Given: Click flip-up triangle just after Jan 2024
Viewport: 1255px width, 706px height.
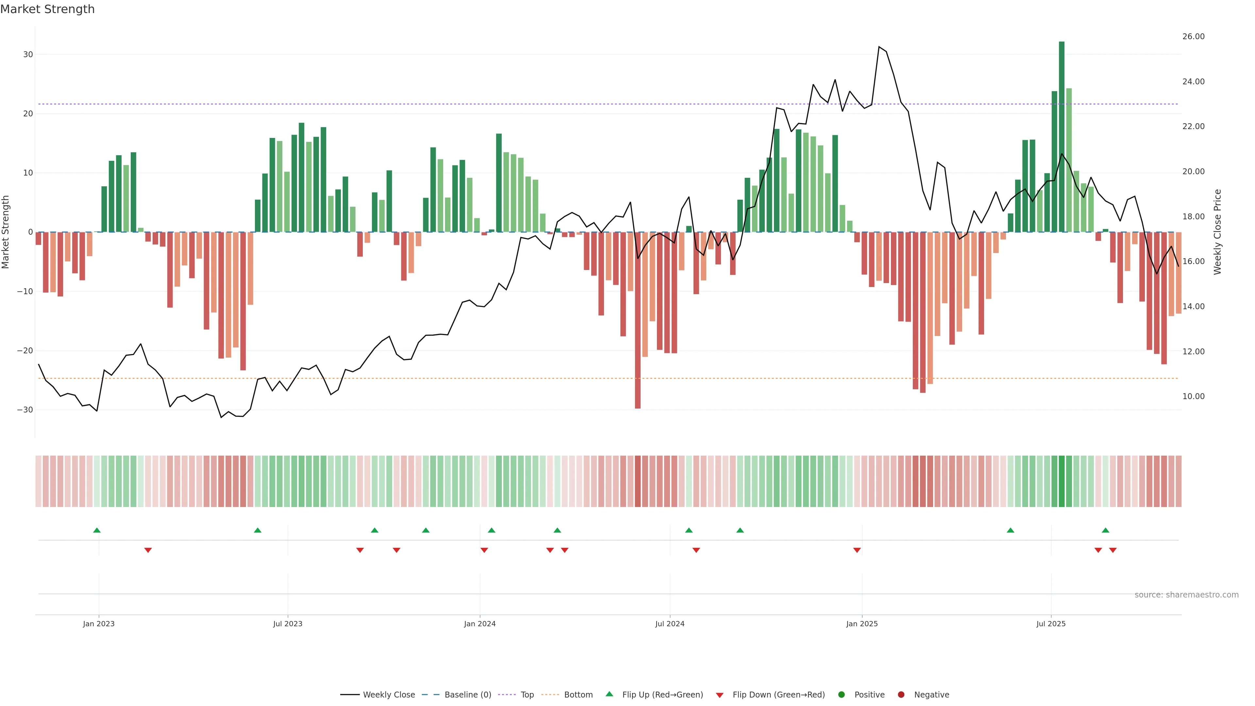Looking at the screenshot, I should click(x=492, y=530).
